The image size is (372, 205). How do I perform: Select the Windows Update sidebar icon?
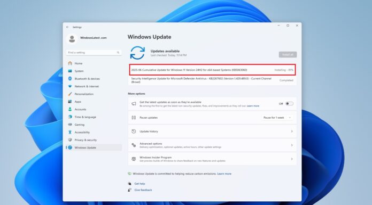pyautogui.click(x=69, y=147)
